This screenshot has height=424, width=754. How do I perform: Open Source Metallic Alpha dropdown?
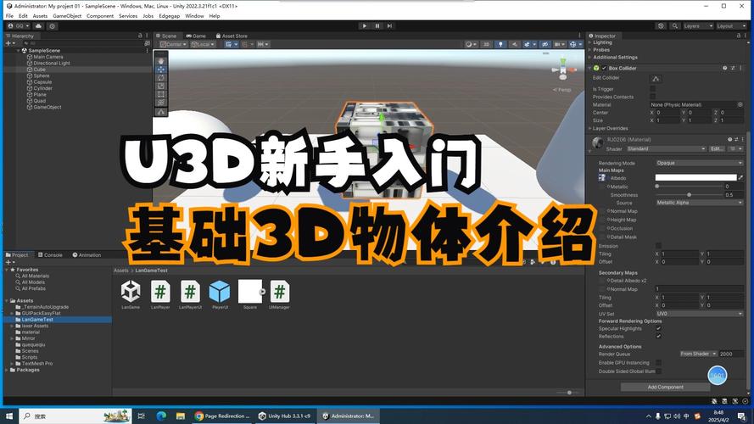pos(700,203)
